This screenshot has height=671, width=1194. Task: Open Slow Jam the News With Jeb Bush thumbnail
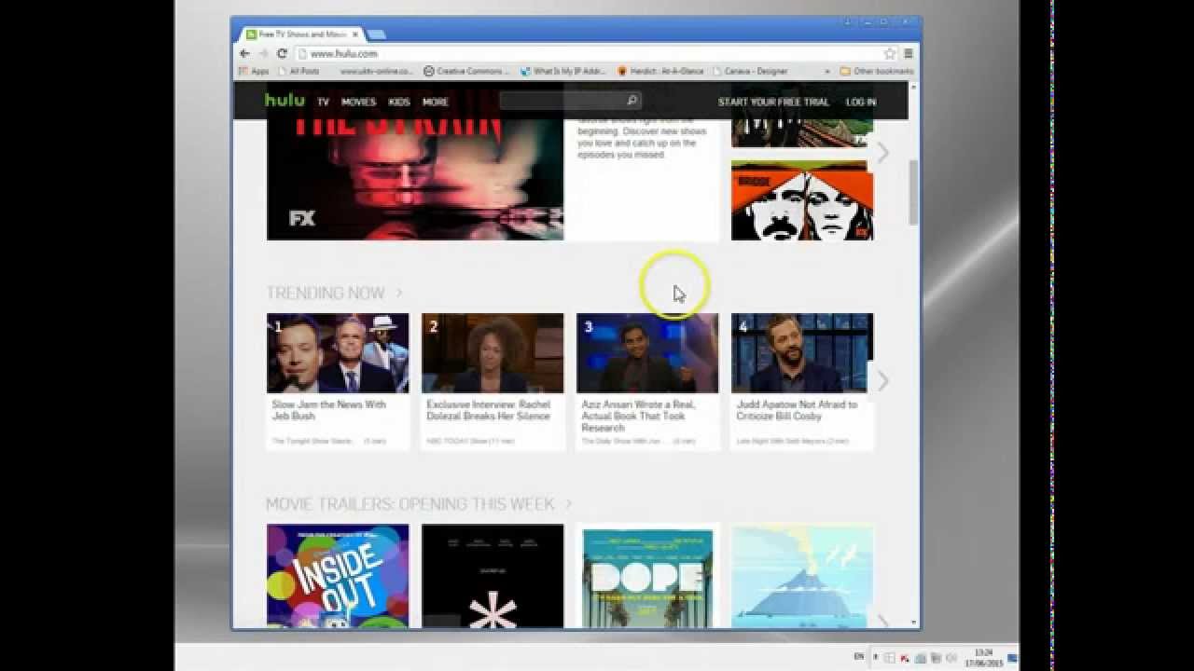[x=338, y=353]
